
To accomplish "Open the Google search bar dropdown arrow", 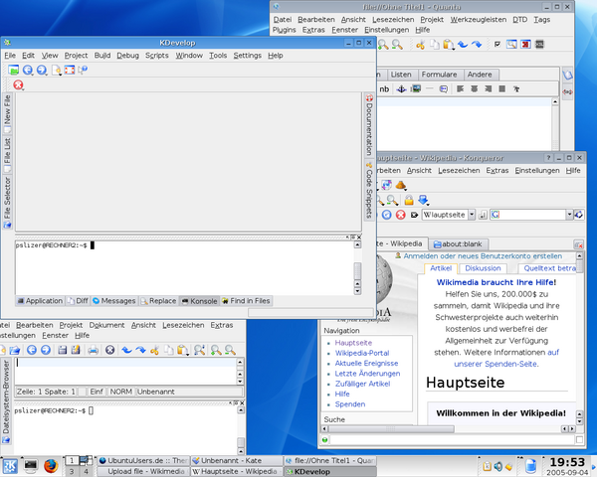I will [x=570, y=215].
